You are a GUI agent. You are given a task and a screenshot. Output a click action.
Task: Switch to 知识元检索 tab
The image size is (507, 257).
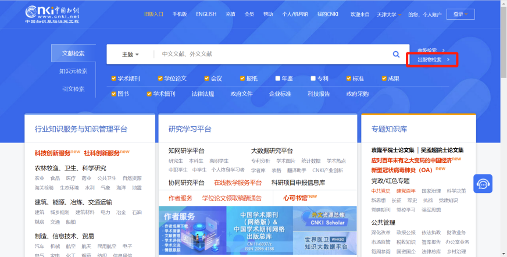tap(73, 71)
